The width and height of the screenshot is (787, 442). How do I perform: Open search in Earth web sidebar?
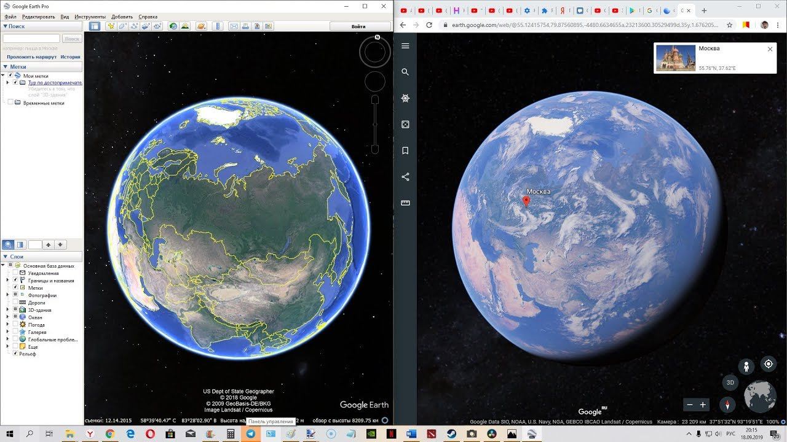tap(405, 72)
